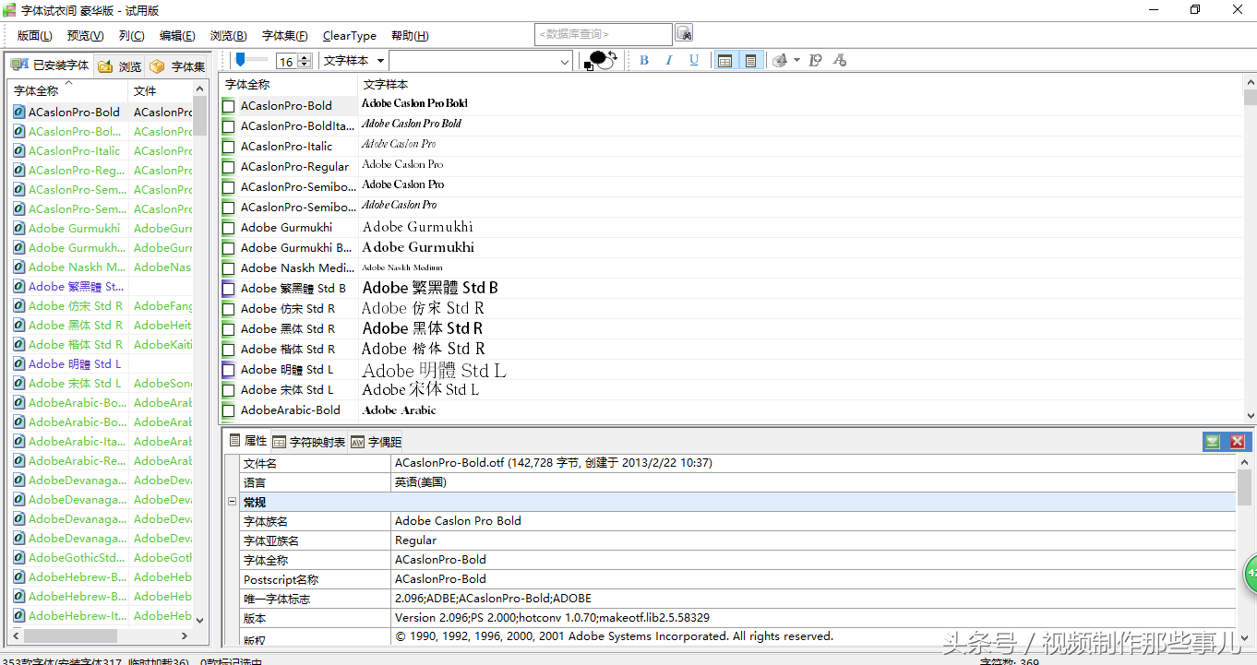The width and height of the screenshot is (1257, 665).
Task: Close the properties panel with red X
Action: click(x=1238, y=442)
